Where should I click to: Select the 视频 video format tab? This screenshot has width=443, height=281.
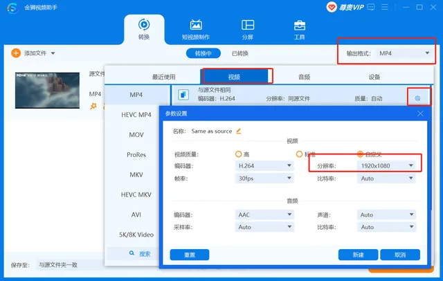[x=234, y=77]
